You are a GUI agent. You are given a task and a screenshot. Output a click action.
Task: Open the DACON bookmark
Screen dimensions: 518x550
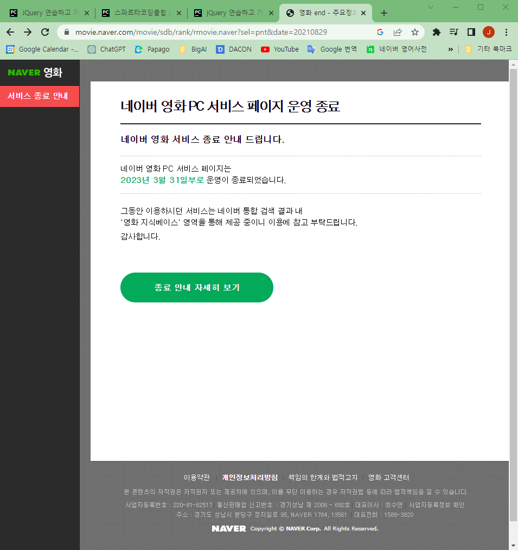[x=234, y=49]
